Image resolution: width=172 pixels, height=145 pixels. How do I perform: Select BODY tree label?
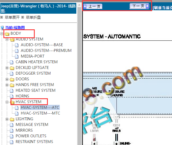pos(16,33)
